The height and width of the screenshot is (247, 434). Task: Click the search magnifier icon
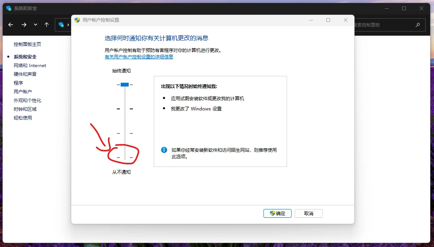(418, 25)
